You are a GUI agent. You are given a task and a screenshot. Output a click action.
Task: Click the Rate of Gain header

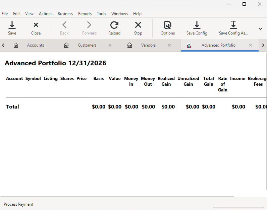[223, 84]
